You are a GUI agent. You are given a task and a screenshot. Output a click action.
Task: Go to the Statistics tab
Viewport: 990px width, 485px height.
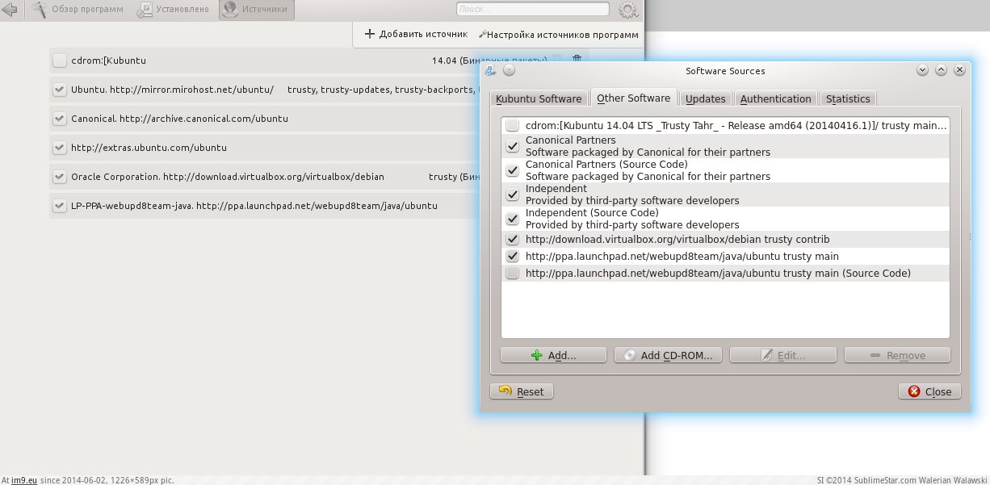pyautogui.click(x=848, y=98)
